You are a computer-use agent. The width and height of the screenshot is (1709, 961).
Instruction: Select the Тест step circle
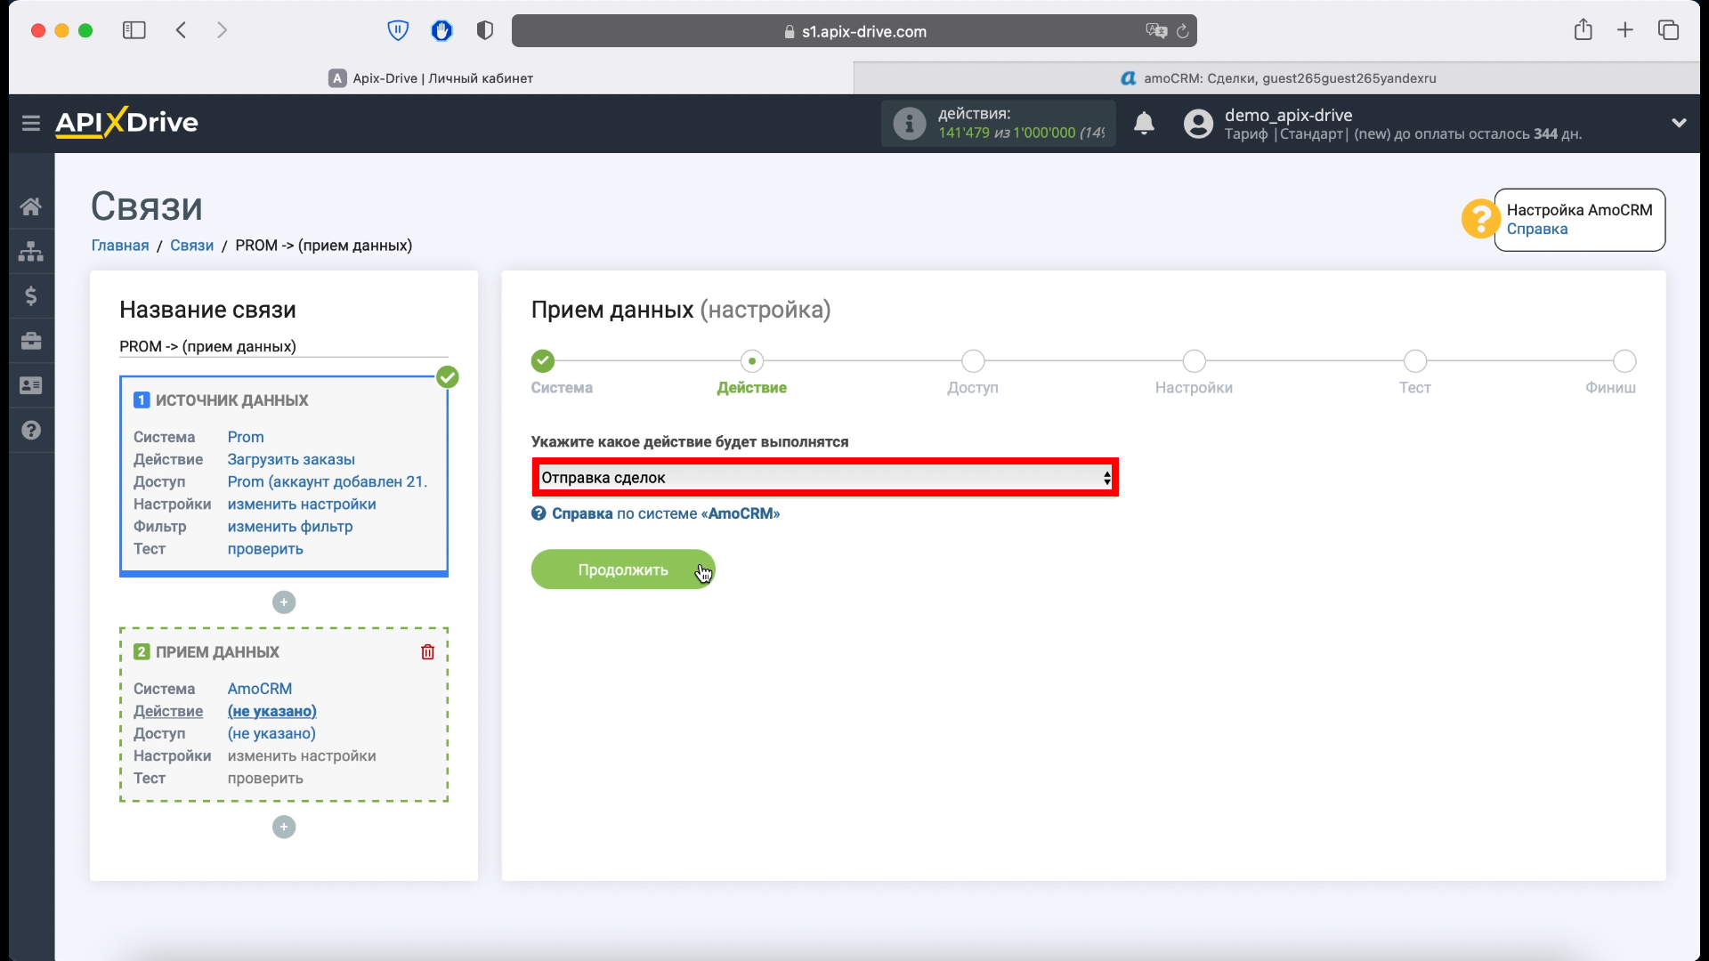[1414, 361]
